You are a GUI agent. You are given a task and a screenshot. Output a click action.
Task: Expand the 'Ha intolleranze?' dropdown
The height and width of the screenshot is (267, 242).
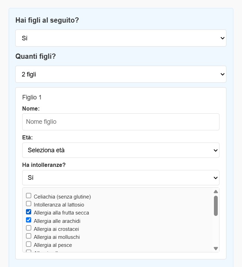[121, 178]
